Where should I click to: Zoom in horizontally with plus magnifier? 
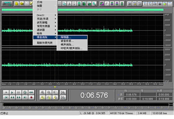[x=43, y=92]
